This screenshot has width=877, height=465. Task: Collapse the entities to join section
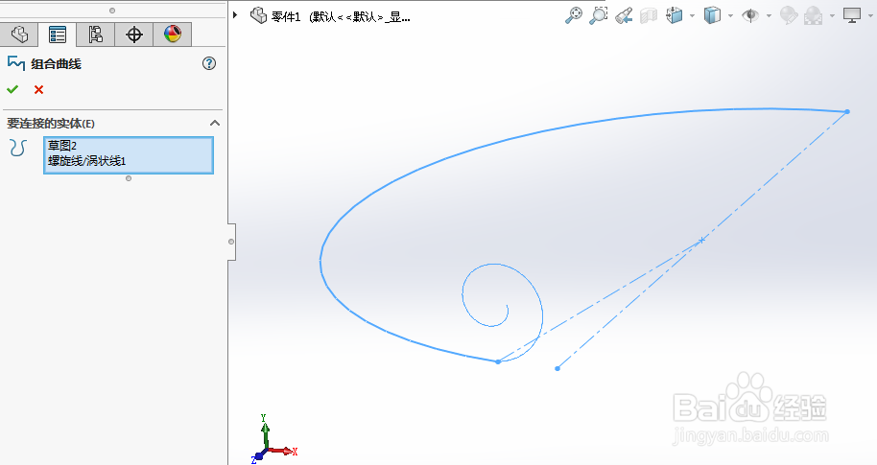pyautogui.click(x=215, y=123)
